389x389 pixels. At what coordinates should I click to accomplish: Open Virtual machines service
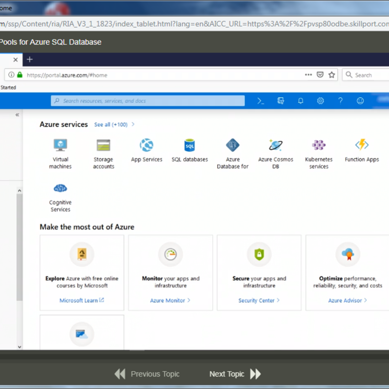click(x=60, y=154)
